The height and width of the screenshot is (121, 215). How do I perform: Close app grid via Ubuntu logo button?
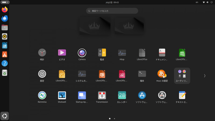(5, 116)
